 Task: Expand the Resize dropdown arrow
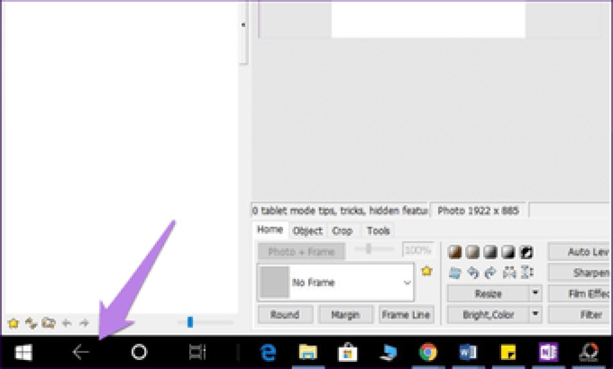pyautogui.click(x=535, y=293)
